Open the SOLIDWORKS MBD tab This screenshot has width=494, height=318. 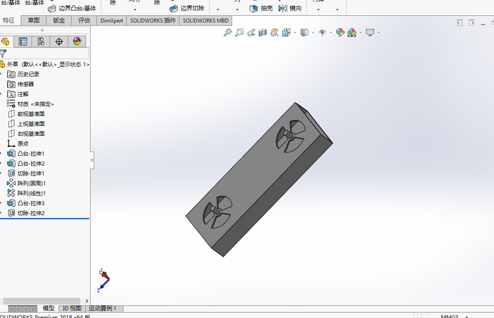point(206,20)
